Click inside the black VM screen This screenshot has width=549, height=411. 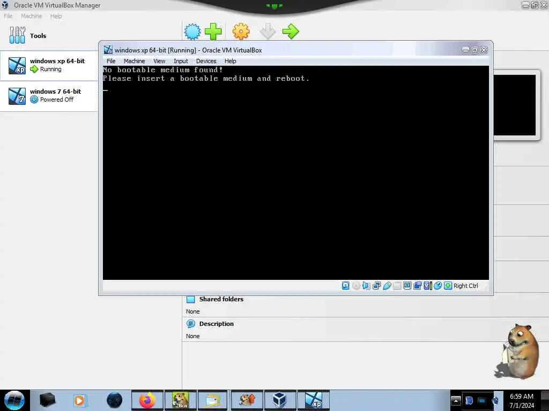click(296, 173)
